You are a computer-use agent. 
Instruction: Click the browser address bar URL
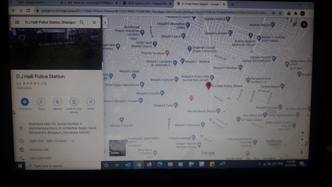[154, 12]
